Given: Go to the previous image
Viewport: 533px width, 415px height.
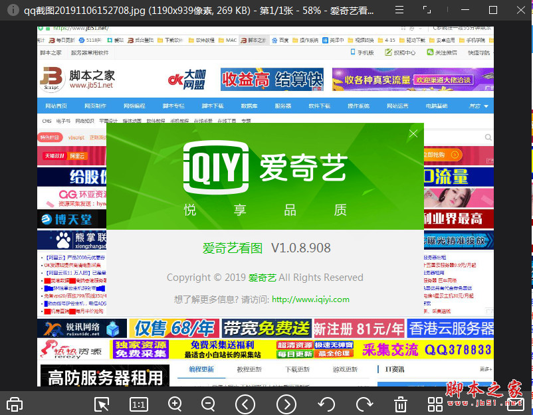Looking at the screenshot, I should [x=245, y=404].
